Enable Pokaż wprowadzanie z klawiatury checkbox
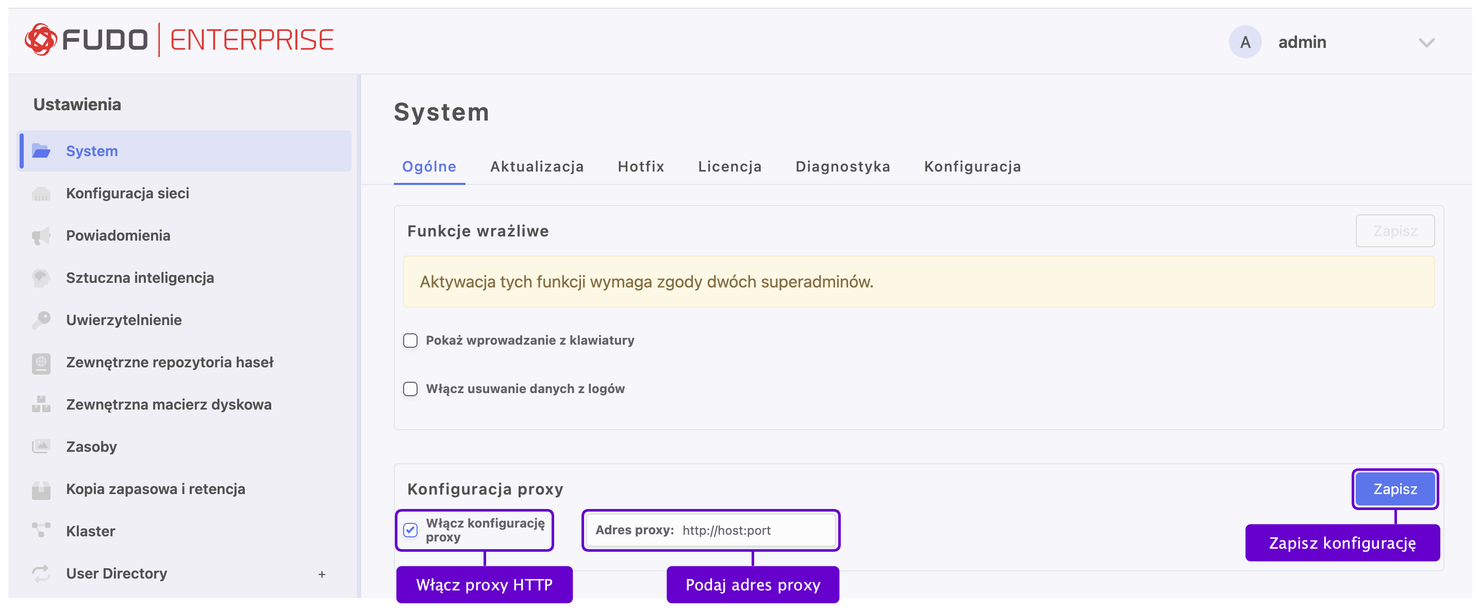Image resolution: width=1480 pixels, height=611 pixels. (x=410, y=341)
